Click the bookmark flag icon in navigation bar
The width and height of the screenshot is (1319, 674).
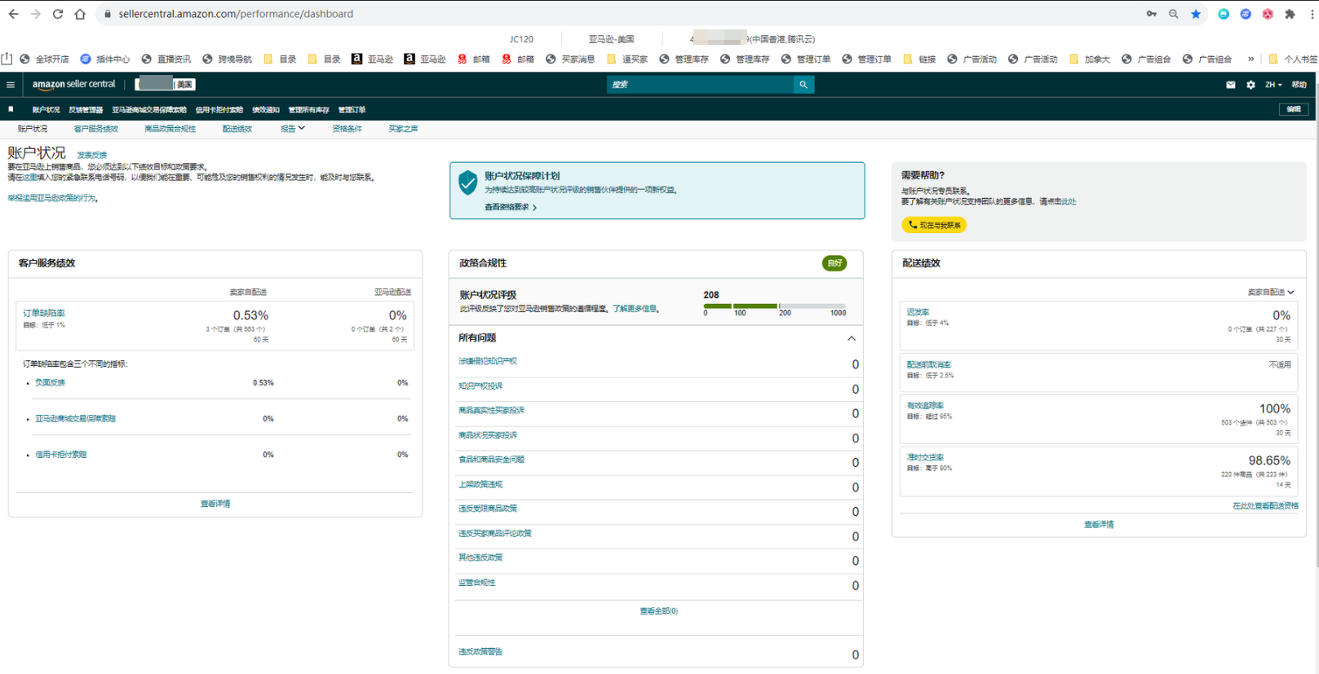coord(11,109)
